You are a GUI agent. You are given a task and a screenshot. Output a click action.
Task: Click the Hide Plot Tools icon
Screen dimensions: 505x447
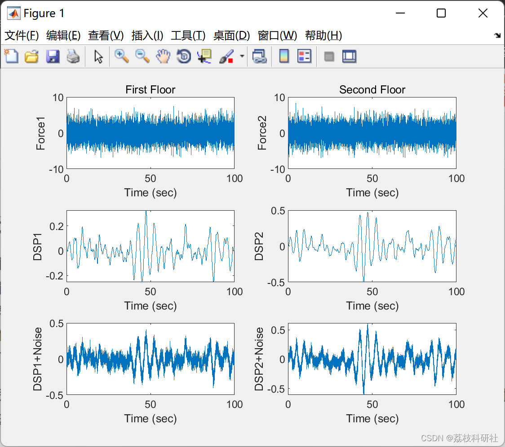pyautogui.click(x=329, y=57)
